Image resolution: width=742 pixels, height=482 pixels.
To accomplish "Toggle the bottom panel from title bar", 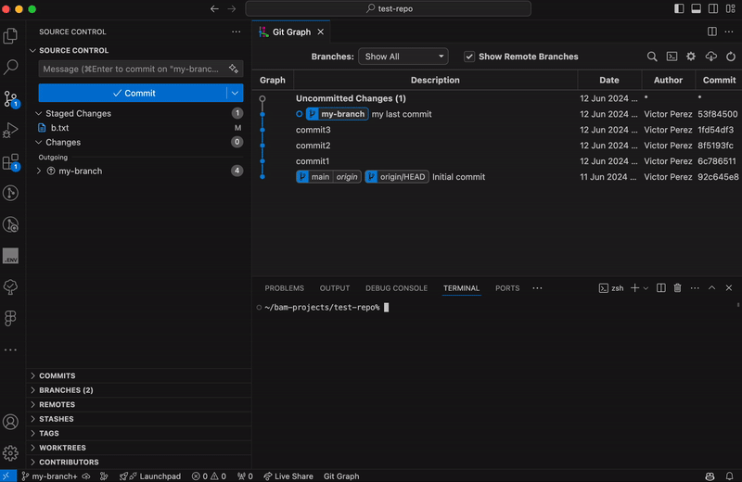I will [x=696, y=8].
